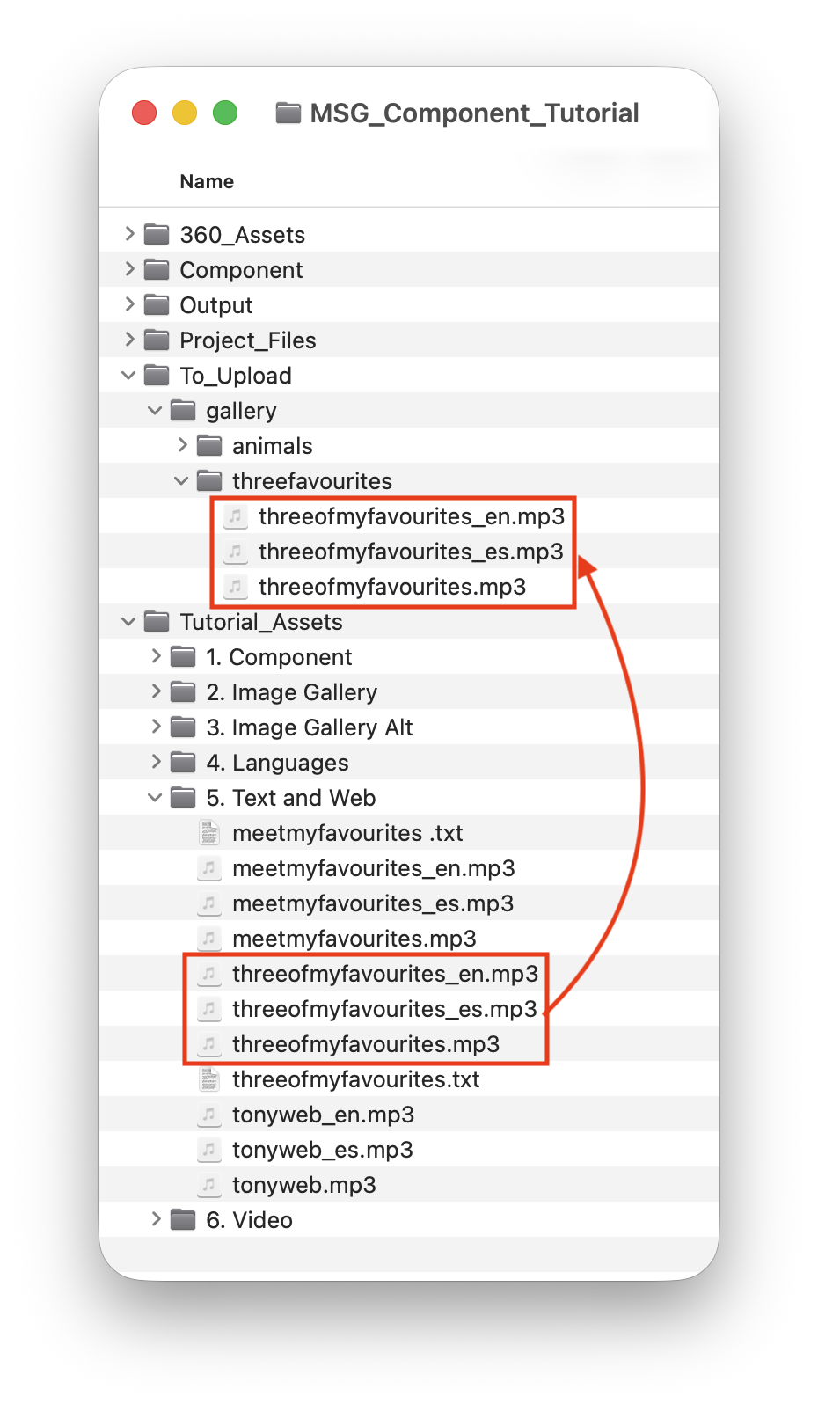Viewport: 818px width, 1411px height.
Task: Click the meetmyfavourites .txt file icon
Action: tap(209, 832)
